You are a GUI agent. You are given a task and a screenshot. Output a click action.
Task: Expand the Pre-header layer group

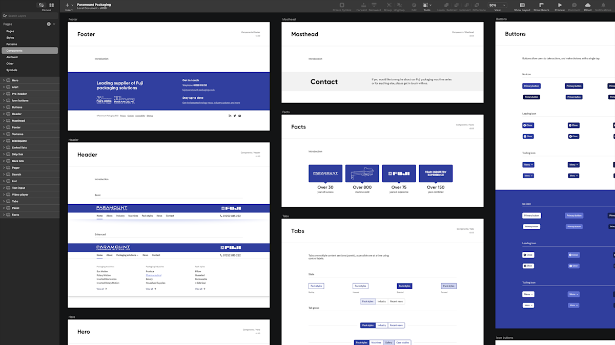[4, 94]
